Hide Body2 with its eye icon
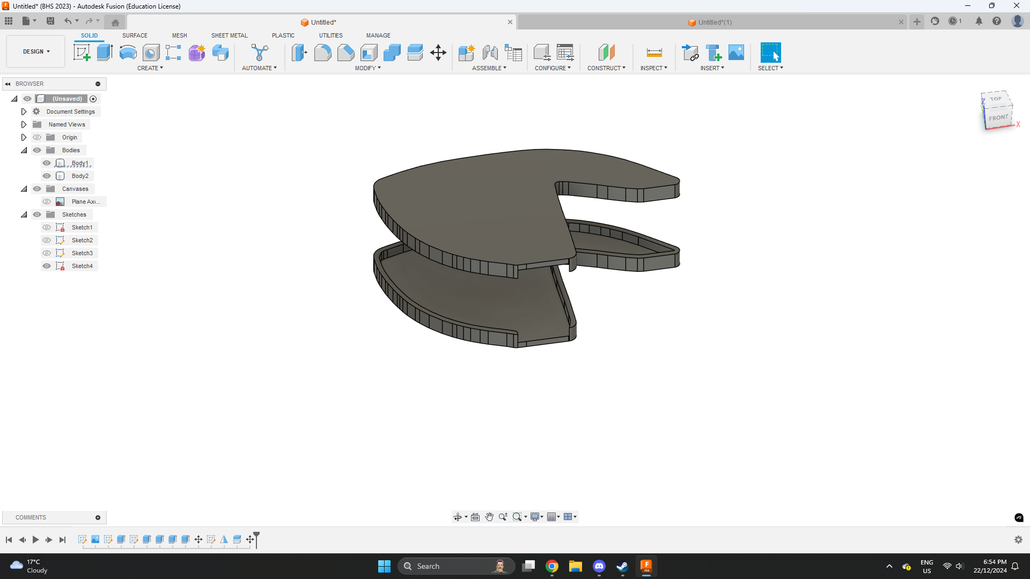 coord(47,176)
